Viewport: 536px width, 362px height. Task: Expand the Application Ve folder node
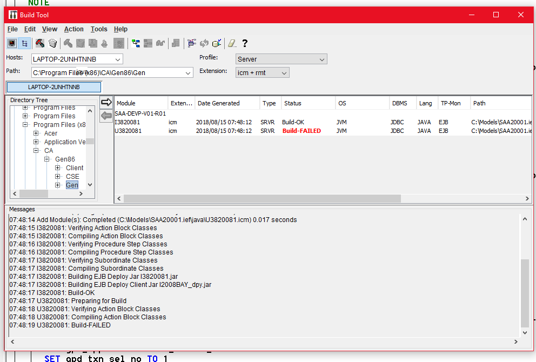36,142
